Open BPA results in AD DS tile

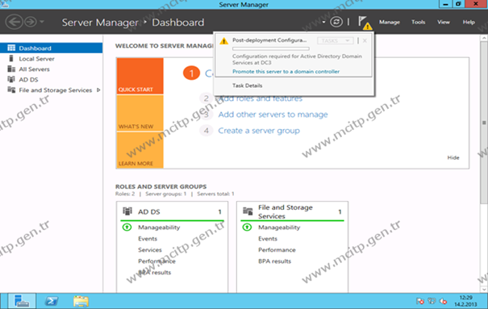tap(154, 272)
